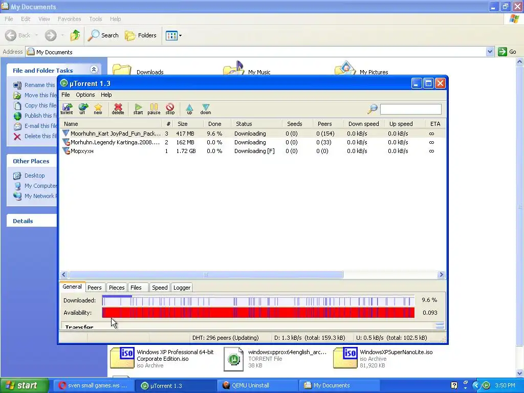Click the torrent list horizontal scrollbar thumb
The height and width of the screenshot is (393, 524).
(206, 275)
